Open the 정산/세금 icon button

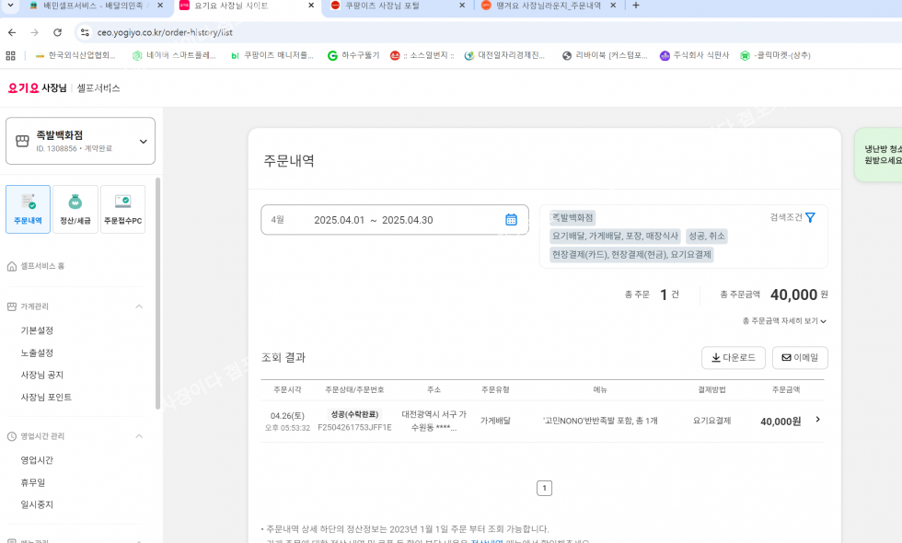(x=75, y=209)
